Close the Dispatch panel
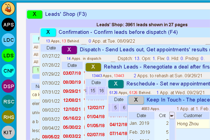Image resolution: width=210 pixels, height=140 pixels. coord(69,50)
